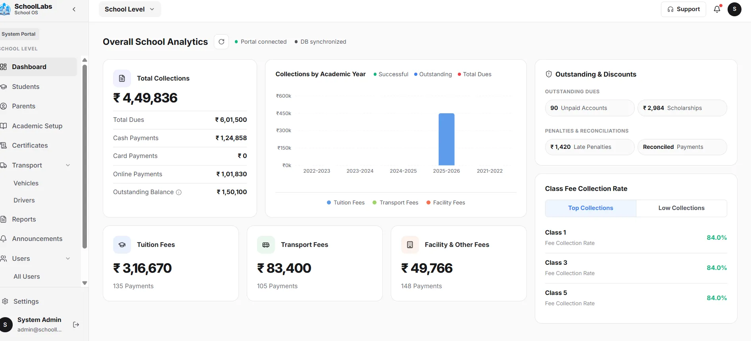Open the ₹2,984 Scholarships pill
This screenshot has height=341, width=751.
pyautogui.click(x=682, y=108)
